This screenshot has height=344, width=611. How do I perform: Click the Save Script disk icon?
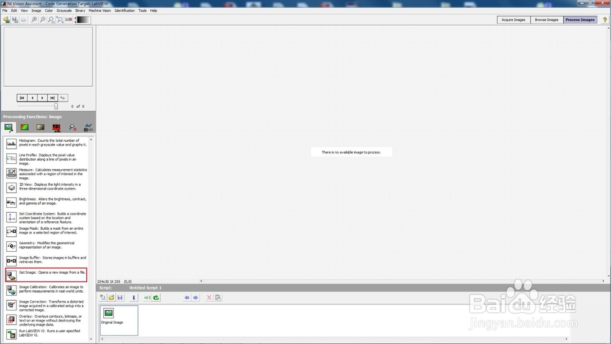click(x=120, y=298)
